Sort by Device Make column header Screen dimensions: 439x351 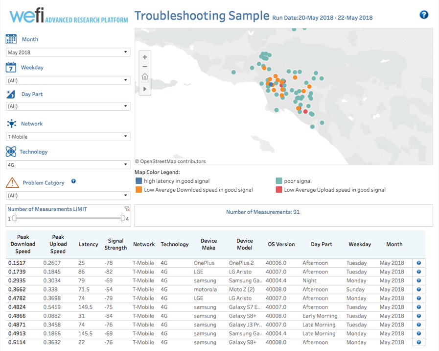click(x=208, y=244)
